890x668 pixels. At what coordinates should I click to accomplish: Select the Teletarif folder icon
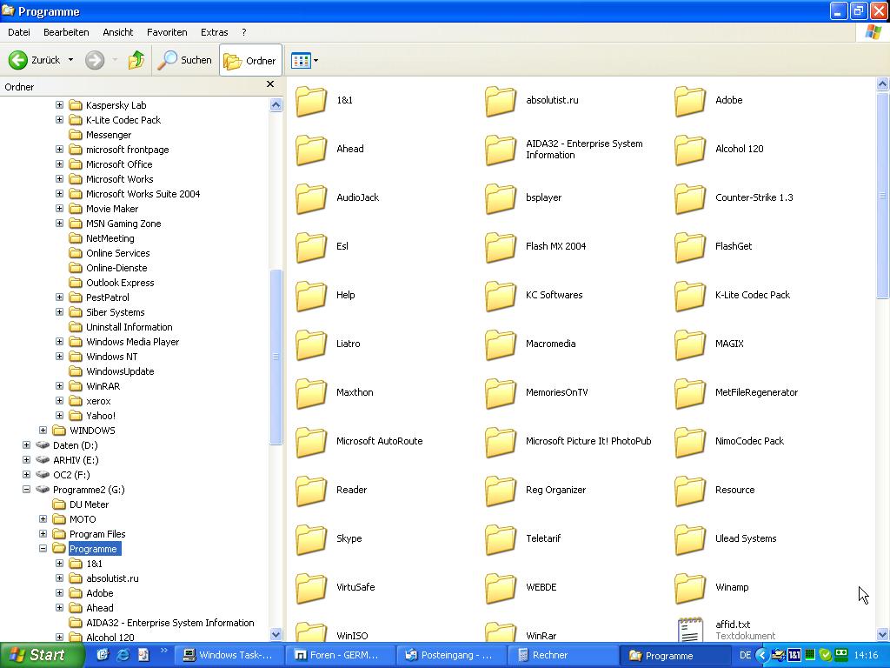[x=501, y=539]
